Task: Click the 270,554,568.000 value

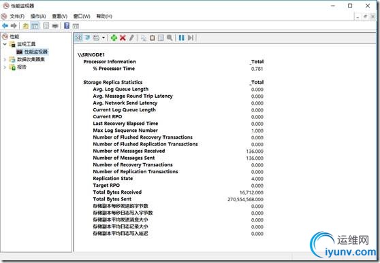Action: [245, 199]
